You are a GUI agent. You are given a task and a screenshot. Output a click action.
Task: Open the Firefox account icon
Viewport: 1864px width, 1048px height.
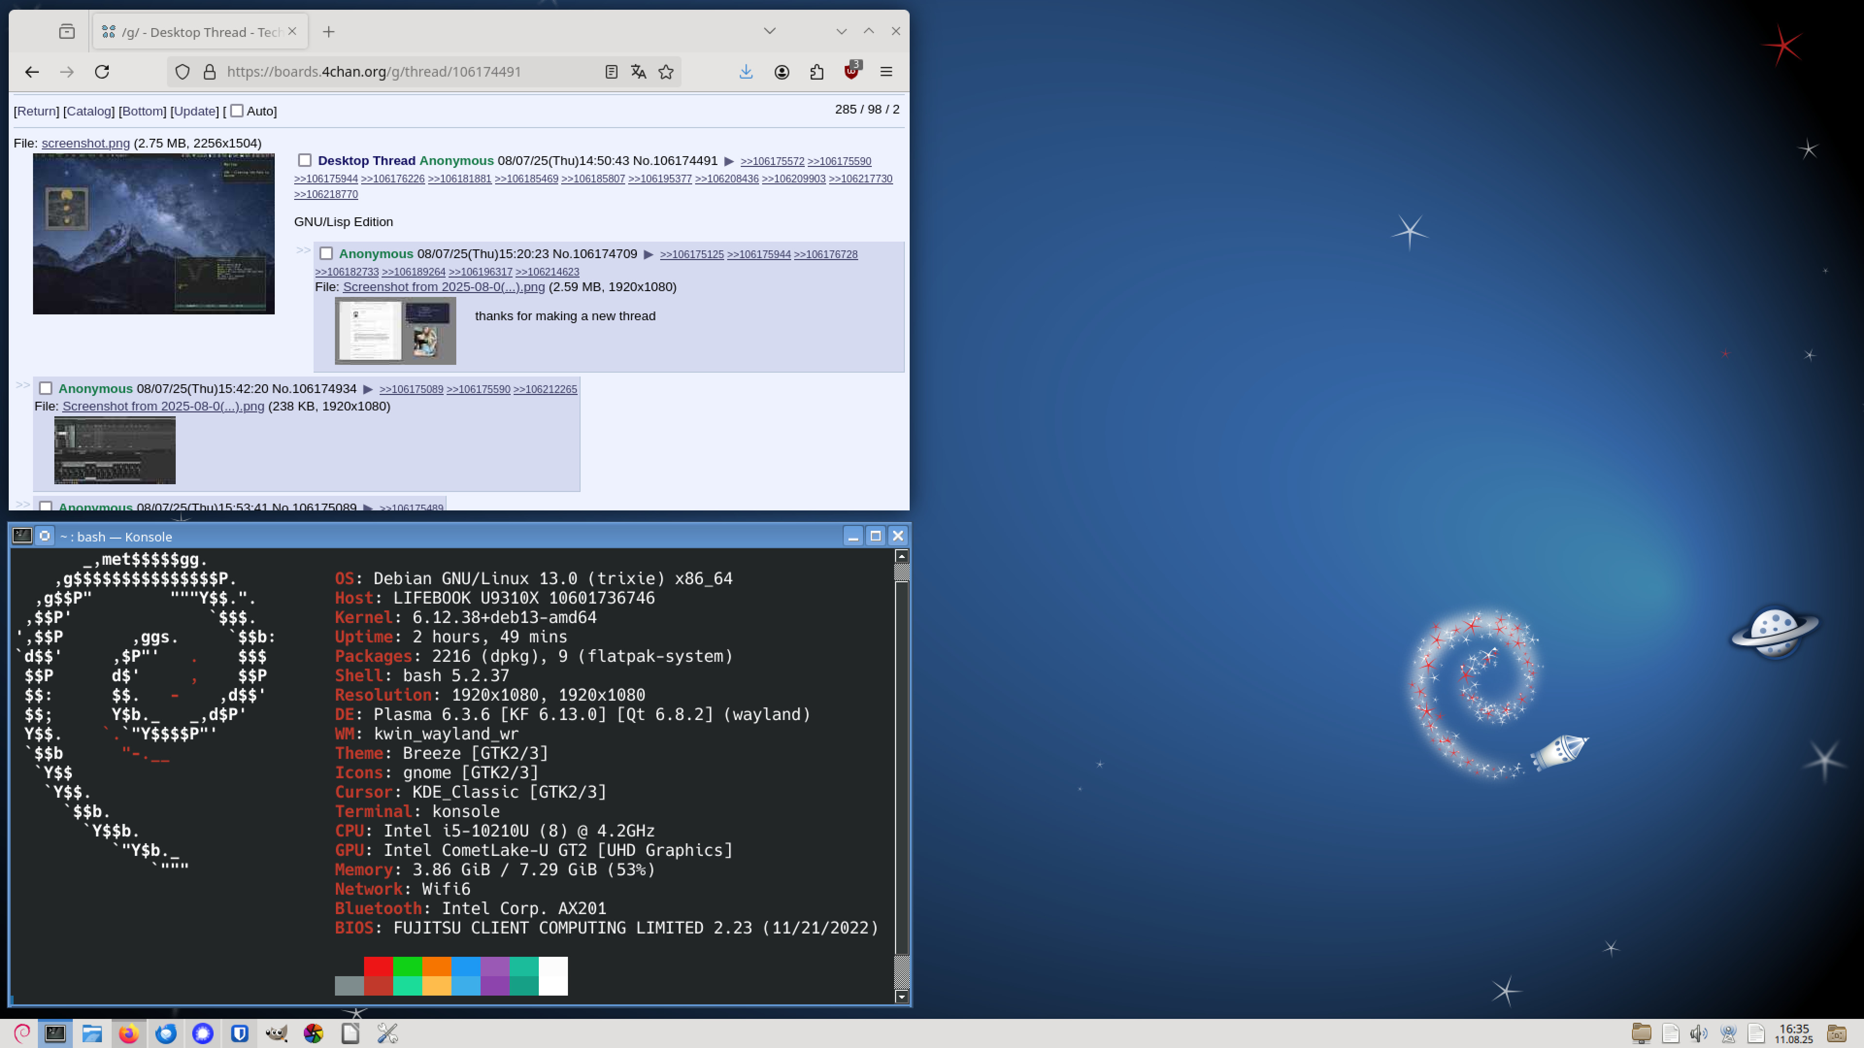(782, 72)
